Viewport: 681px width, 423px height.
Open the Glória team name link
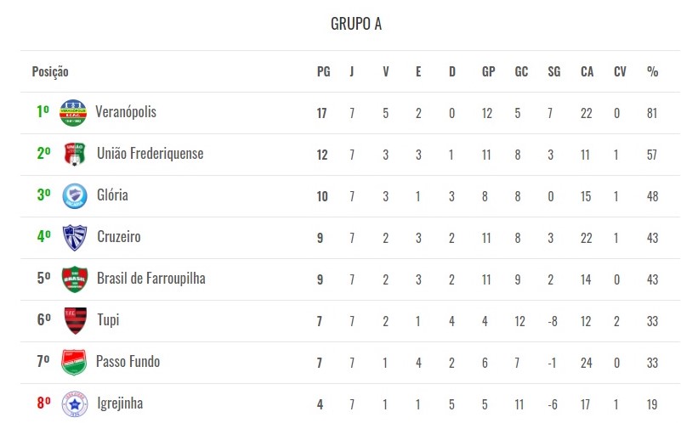[112, 195]
